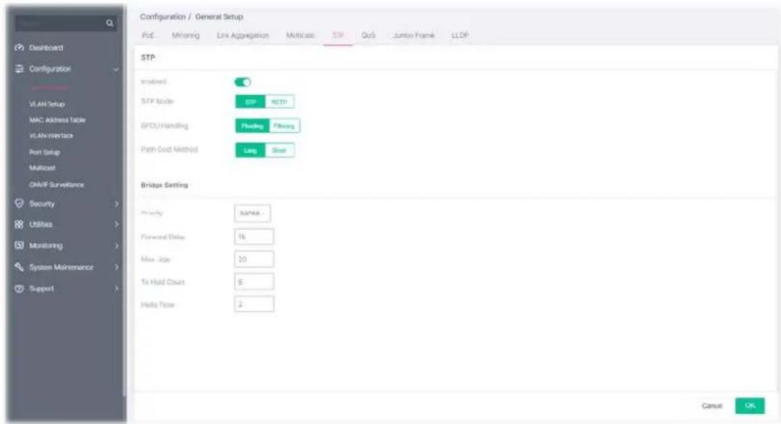
Task: Choose Long path cost method
Action: click(x=250, y=150)
